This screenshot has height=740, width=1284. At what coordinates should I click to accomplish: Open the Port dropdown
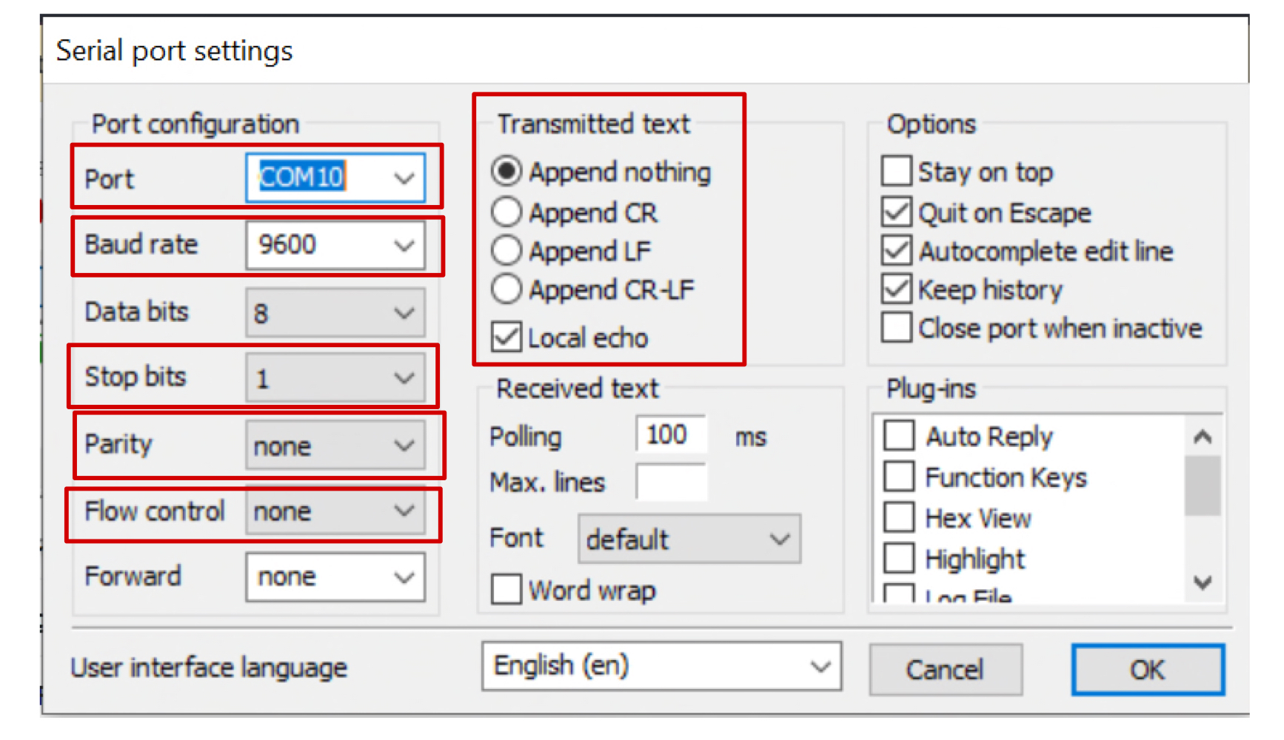click(x=403, y=178)
